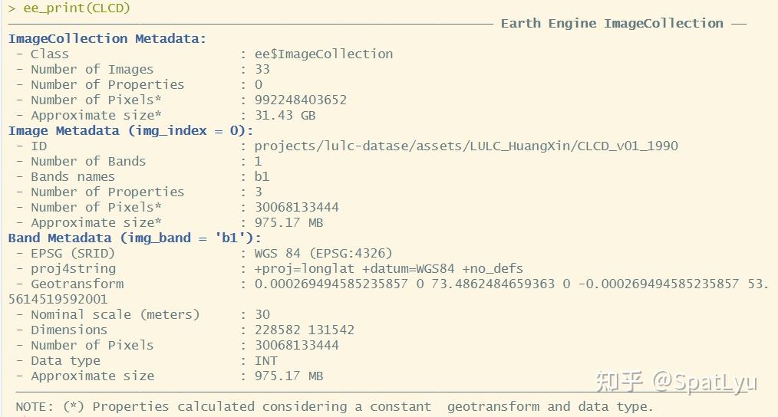Image resolution: width=778 pixels, height=417 pixels.
Task: Click the Geotransform label
Action: tap(77, 284)
